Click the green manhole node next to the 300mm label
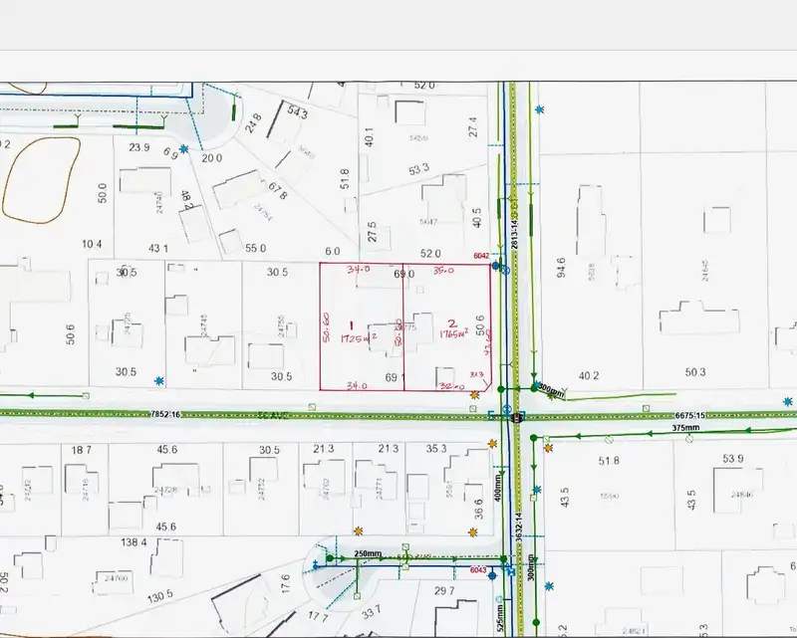The image size is (797, 638). point(534,388)
